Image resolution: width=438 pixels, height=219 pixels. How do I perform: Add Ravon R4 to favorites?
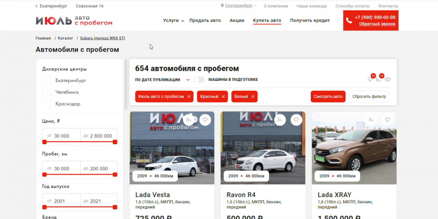[296, 120]
